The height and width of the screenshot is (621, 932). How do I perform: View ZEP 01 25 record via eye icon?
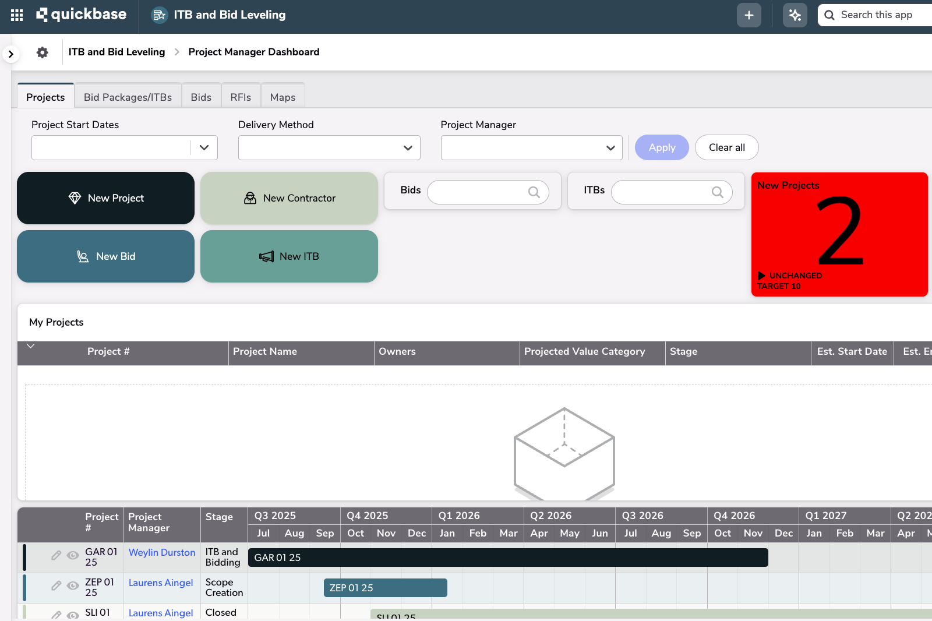point(73,586)
